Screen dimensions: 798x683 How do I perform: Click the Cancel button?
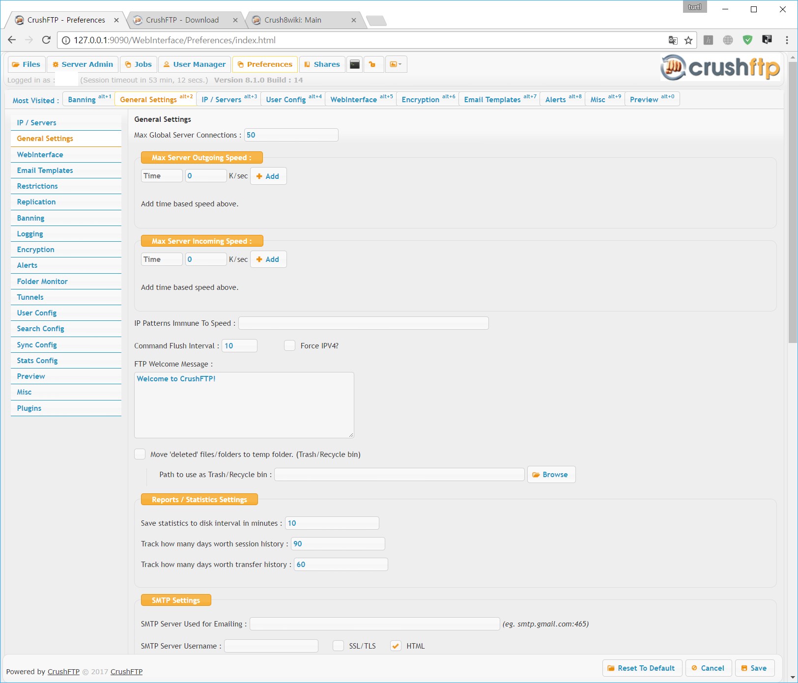tap(709, 668)
